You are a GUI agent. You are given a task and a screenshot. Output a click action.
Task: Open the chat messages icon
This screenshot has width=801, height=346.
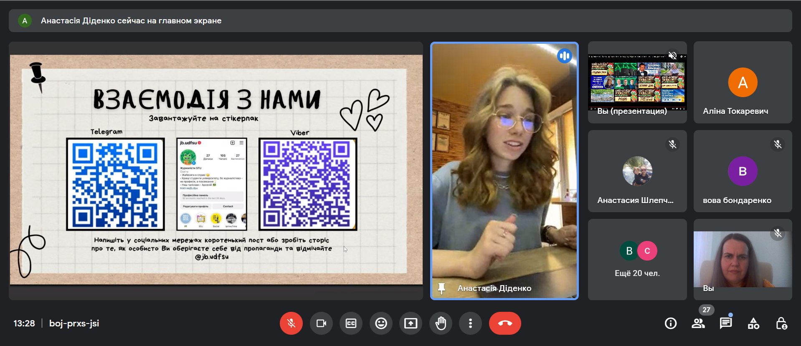[x=726, y=323]
